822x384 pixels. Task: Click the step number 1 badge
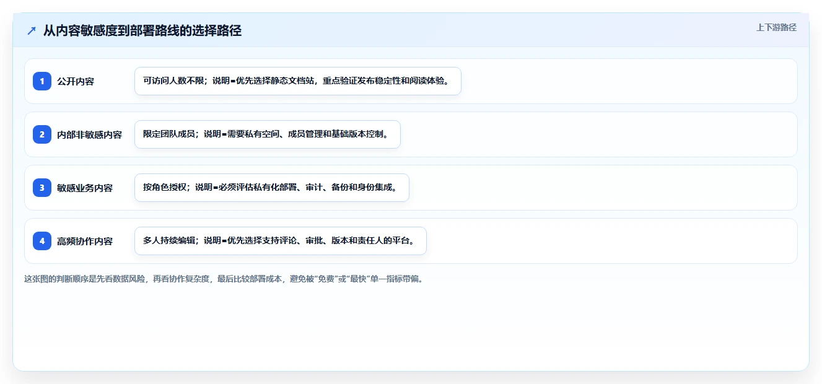[x=42, y=81]
